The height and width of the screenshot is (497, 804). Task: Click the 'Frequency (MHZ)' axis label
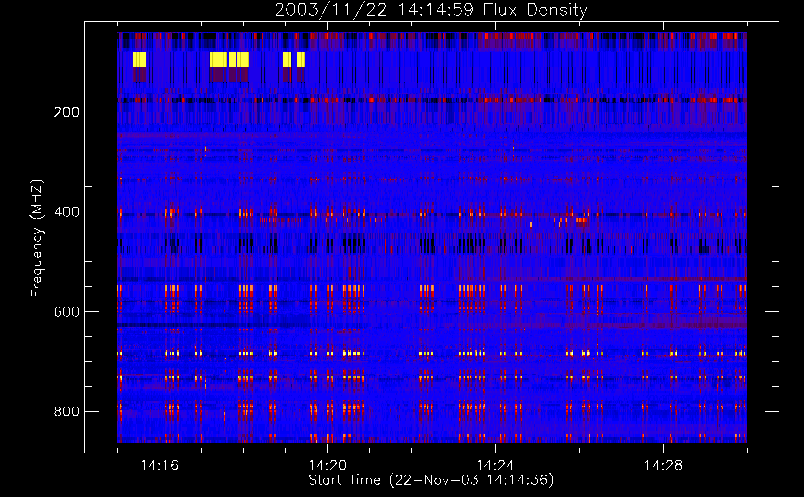(x=37, y=239)
